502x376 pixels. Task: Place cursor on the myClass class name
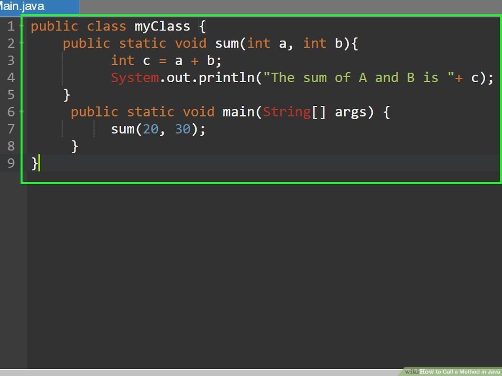tap(162, 27)
